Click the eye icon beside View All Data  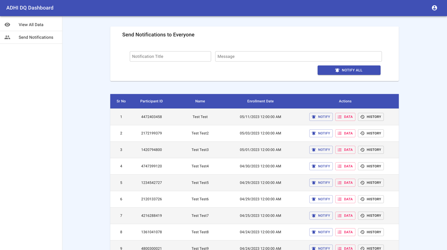click(7, 24)
